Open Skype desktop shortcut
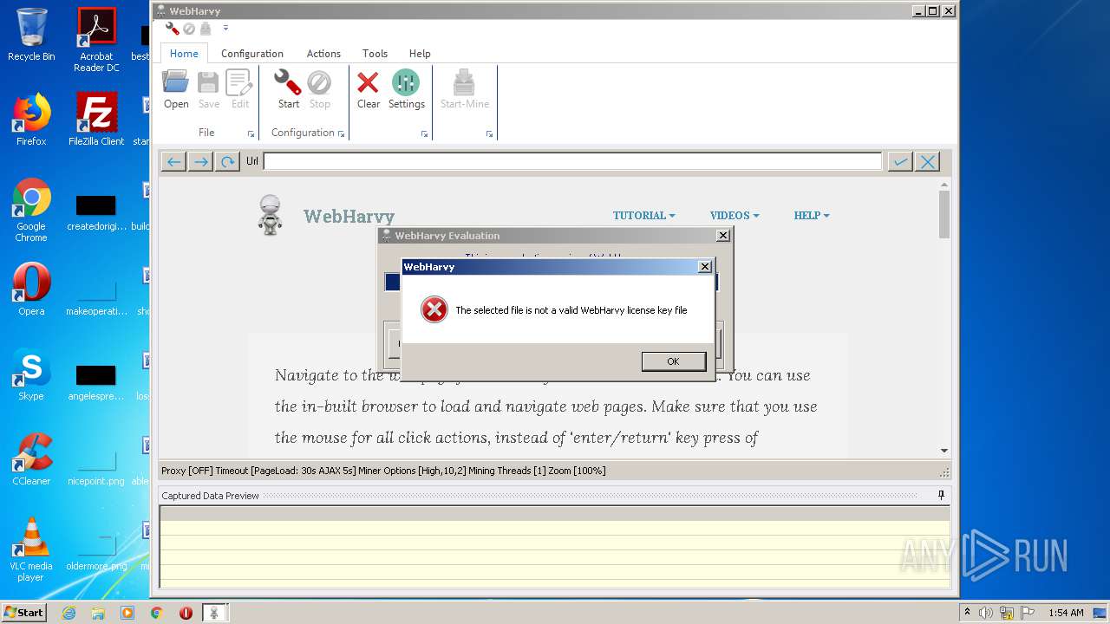 pyautogui.click(x=31, y=374)
